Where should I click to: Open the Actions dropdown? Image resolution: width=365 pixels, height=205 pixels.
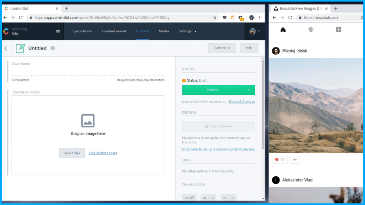click(222, 48)
